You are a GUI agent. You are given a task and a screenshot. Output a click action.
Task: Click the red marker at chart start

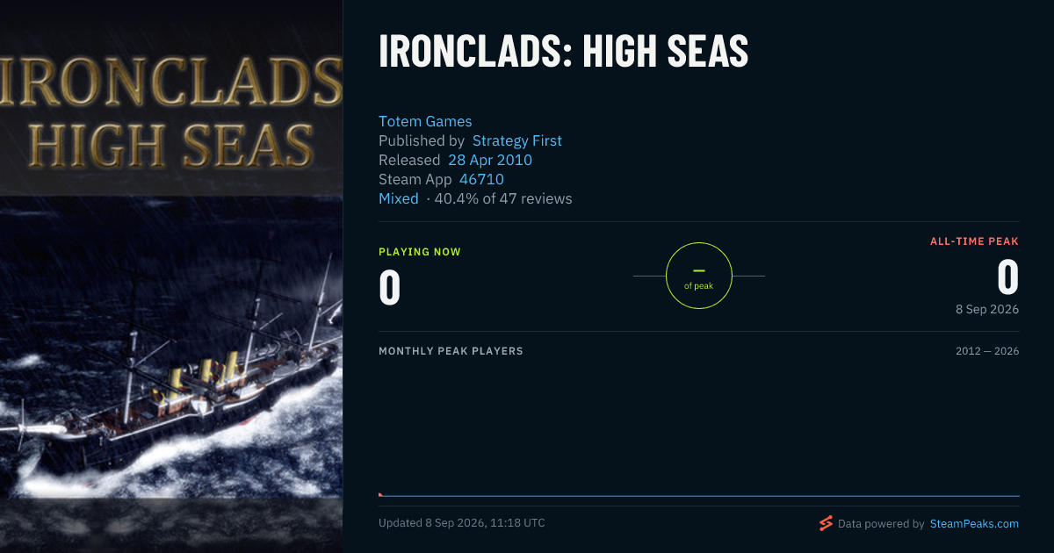(380, 495)
